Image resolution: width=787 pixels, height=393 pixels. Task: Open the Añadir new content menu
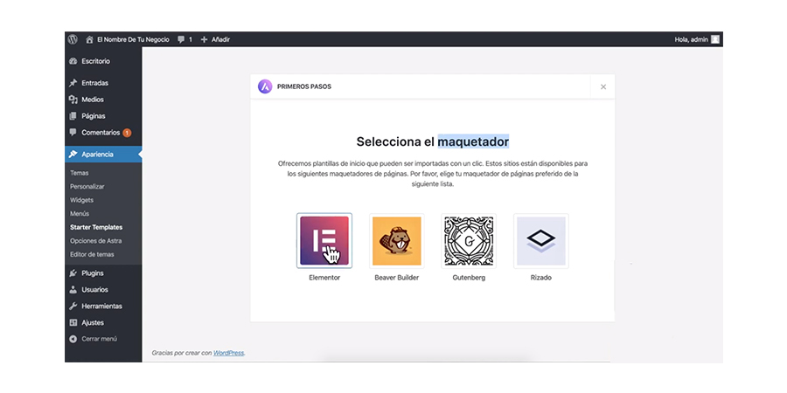click(215, 39)
